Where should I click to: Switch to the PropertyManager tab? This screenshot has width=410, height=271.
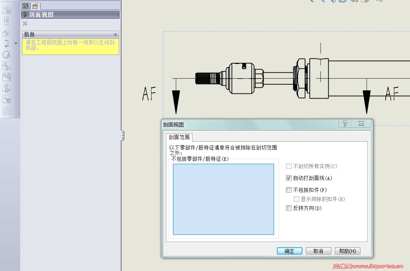tap(35, 6)
